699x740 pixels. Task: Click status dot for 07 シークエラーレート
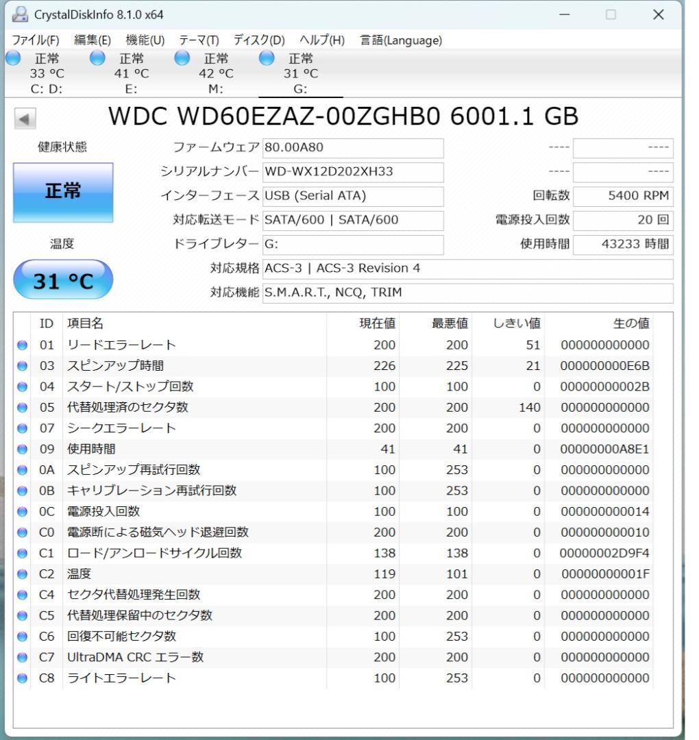[22, 428]
